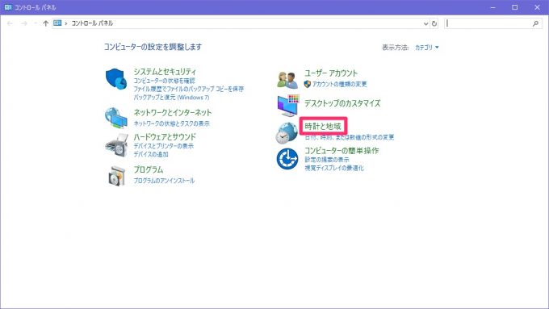
Task: Close the Control Panel window
Action: (537, 7)
